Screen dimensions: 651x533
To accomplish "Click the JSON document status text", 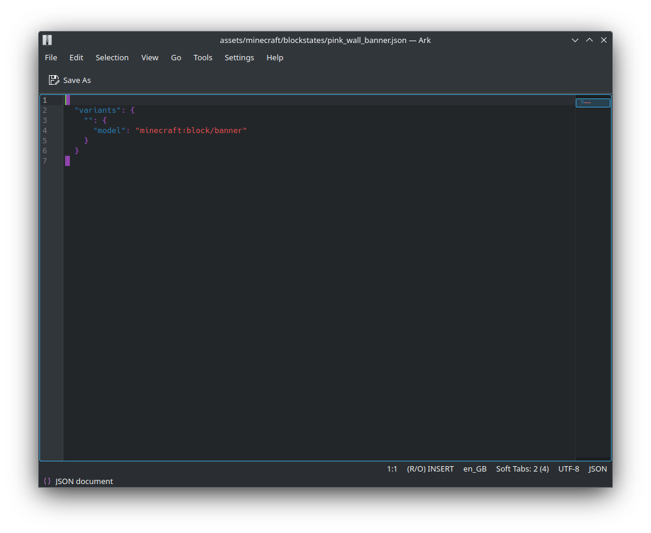I will point(84,481).
